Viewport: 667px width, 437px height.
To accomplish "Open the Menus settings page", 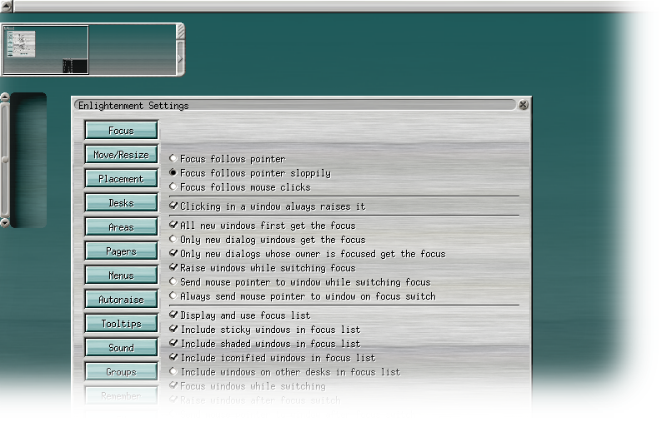I will click(121, 276).
